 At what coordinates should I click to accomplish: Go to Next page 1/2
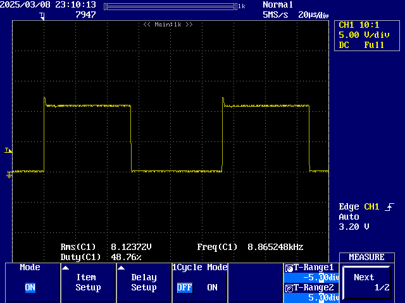pyautogui.click(x=367, y=282)
